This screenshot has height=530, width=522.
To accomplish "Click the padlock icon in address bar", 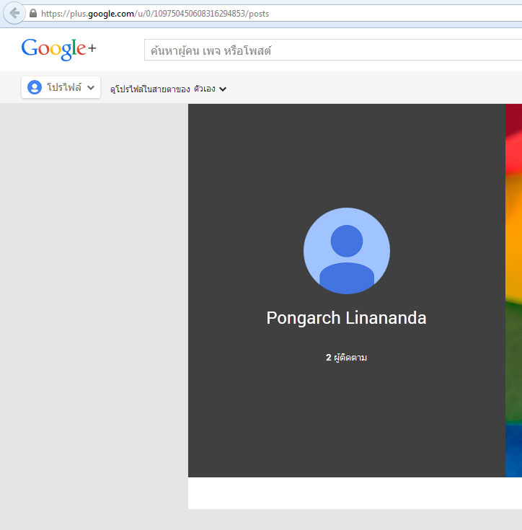I will (x=32, y=13).
